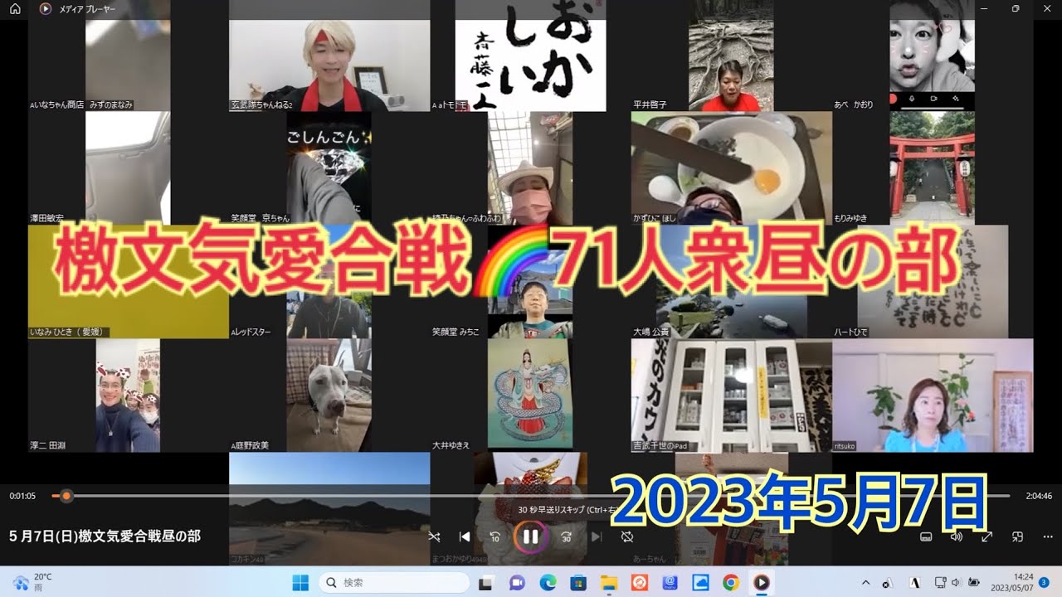1062x597 pixels.
Task: Skip to previous track
Action: [465, 536]
